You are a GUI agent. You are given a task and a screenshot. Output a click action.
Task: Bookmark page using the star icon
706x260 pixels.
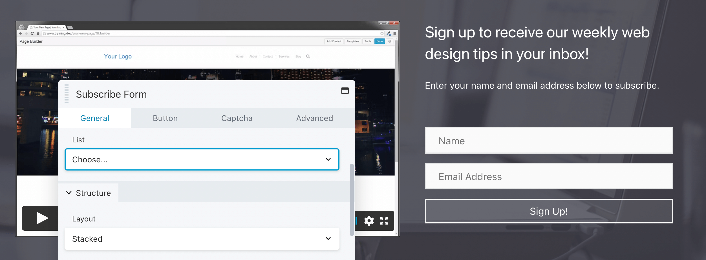coord(382,33)
